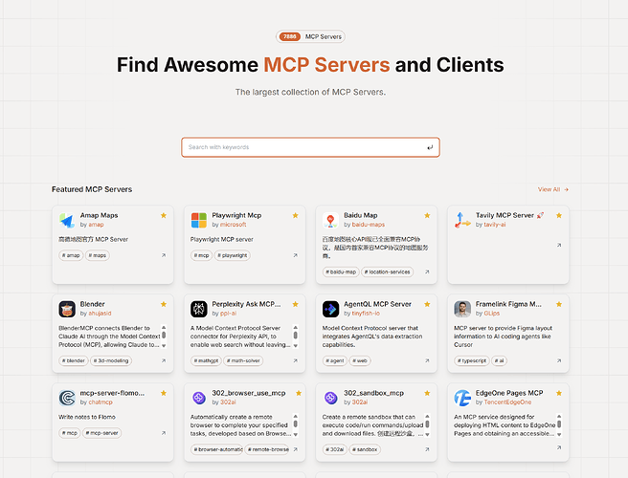Click the AgentQL MCP Server logo

coord(330,309)
